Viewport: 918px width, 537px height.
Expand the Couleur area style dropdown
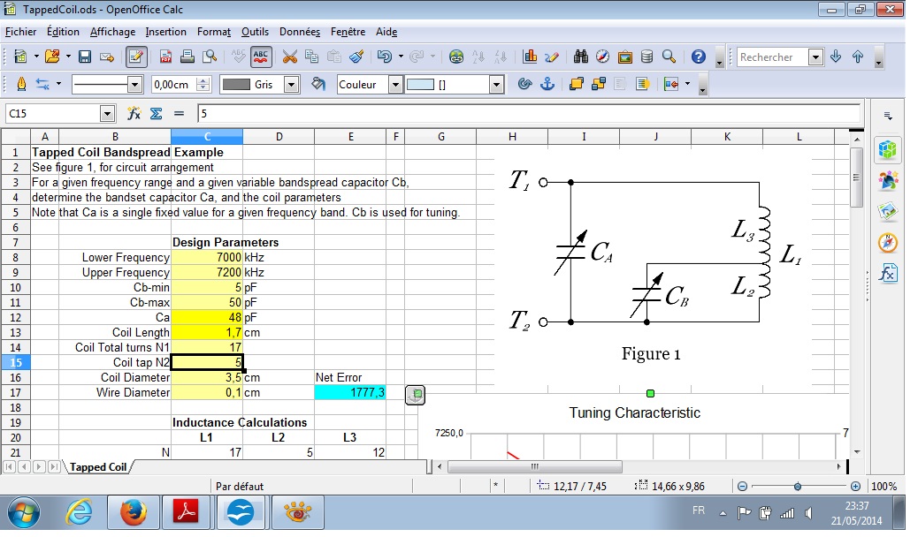pos(396,85)
